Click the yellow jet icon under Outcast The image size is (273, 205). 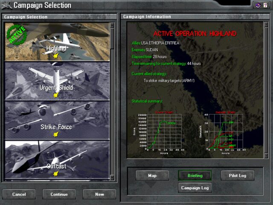point(55,173)
